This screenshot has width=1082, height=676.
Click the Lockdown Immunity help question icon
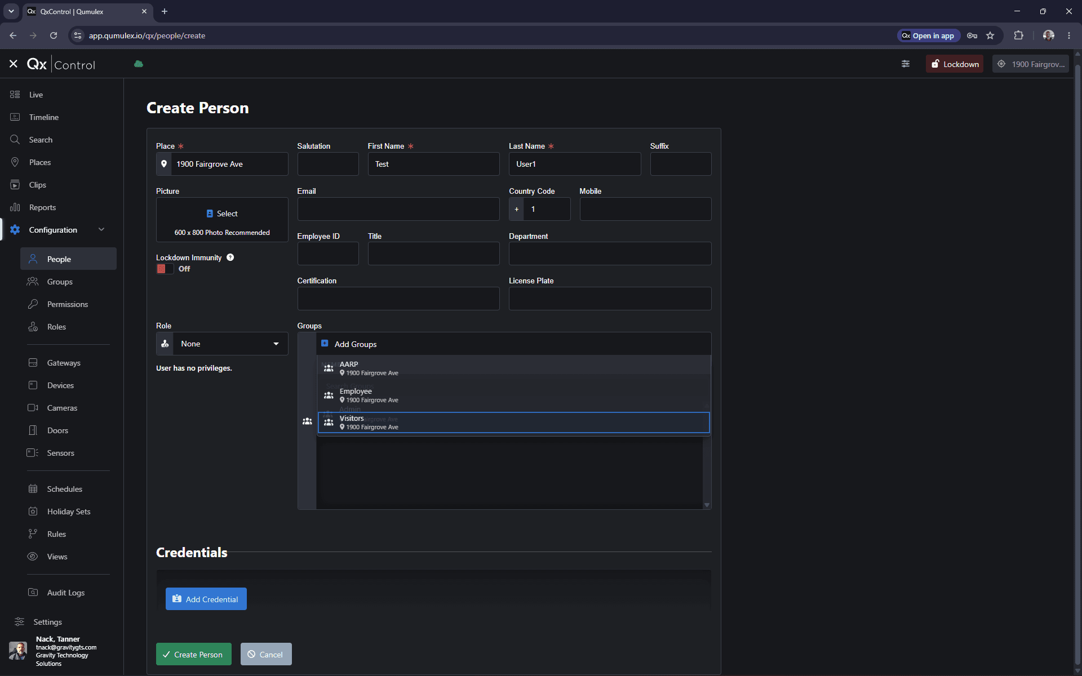(x=230, y=257)
